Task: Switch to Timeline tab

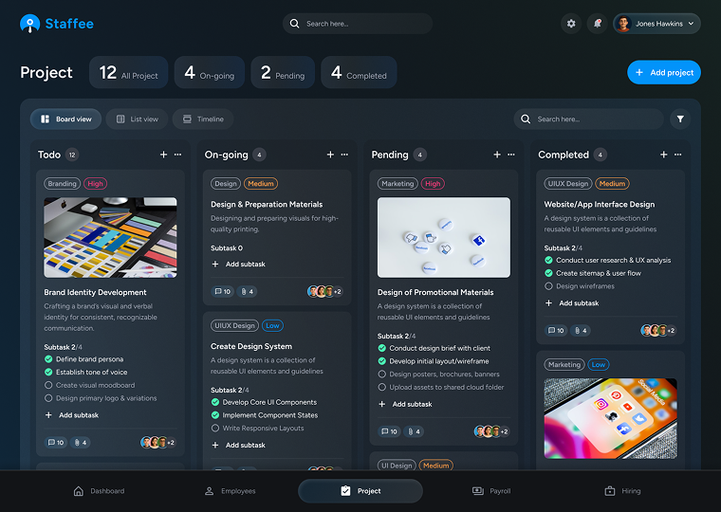Action: coord(203,119)
